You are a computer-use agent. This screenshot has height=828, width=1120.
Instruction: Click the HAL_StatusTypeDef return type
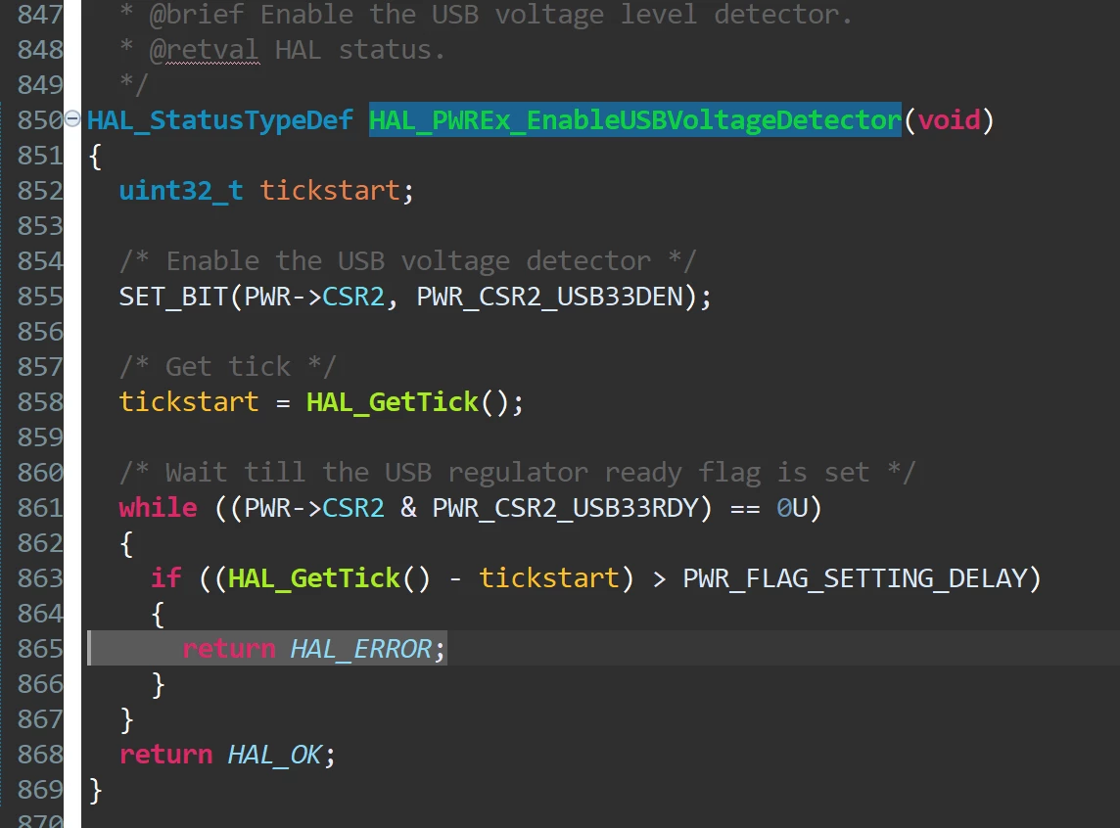point(220,120)
